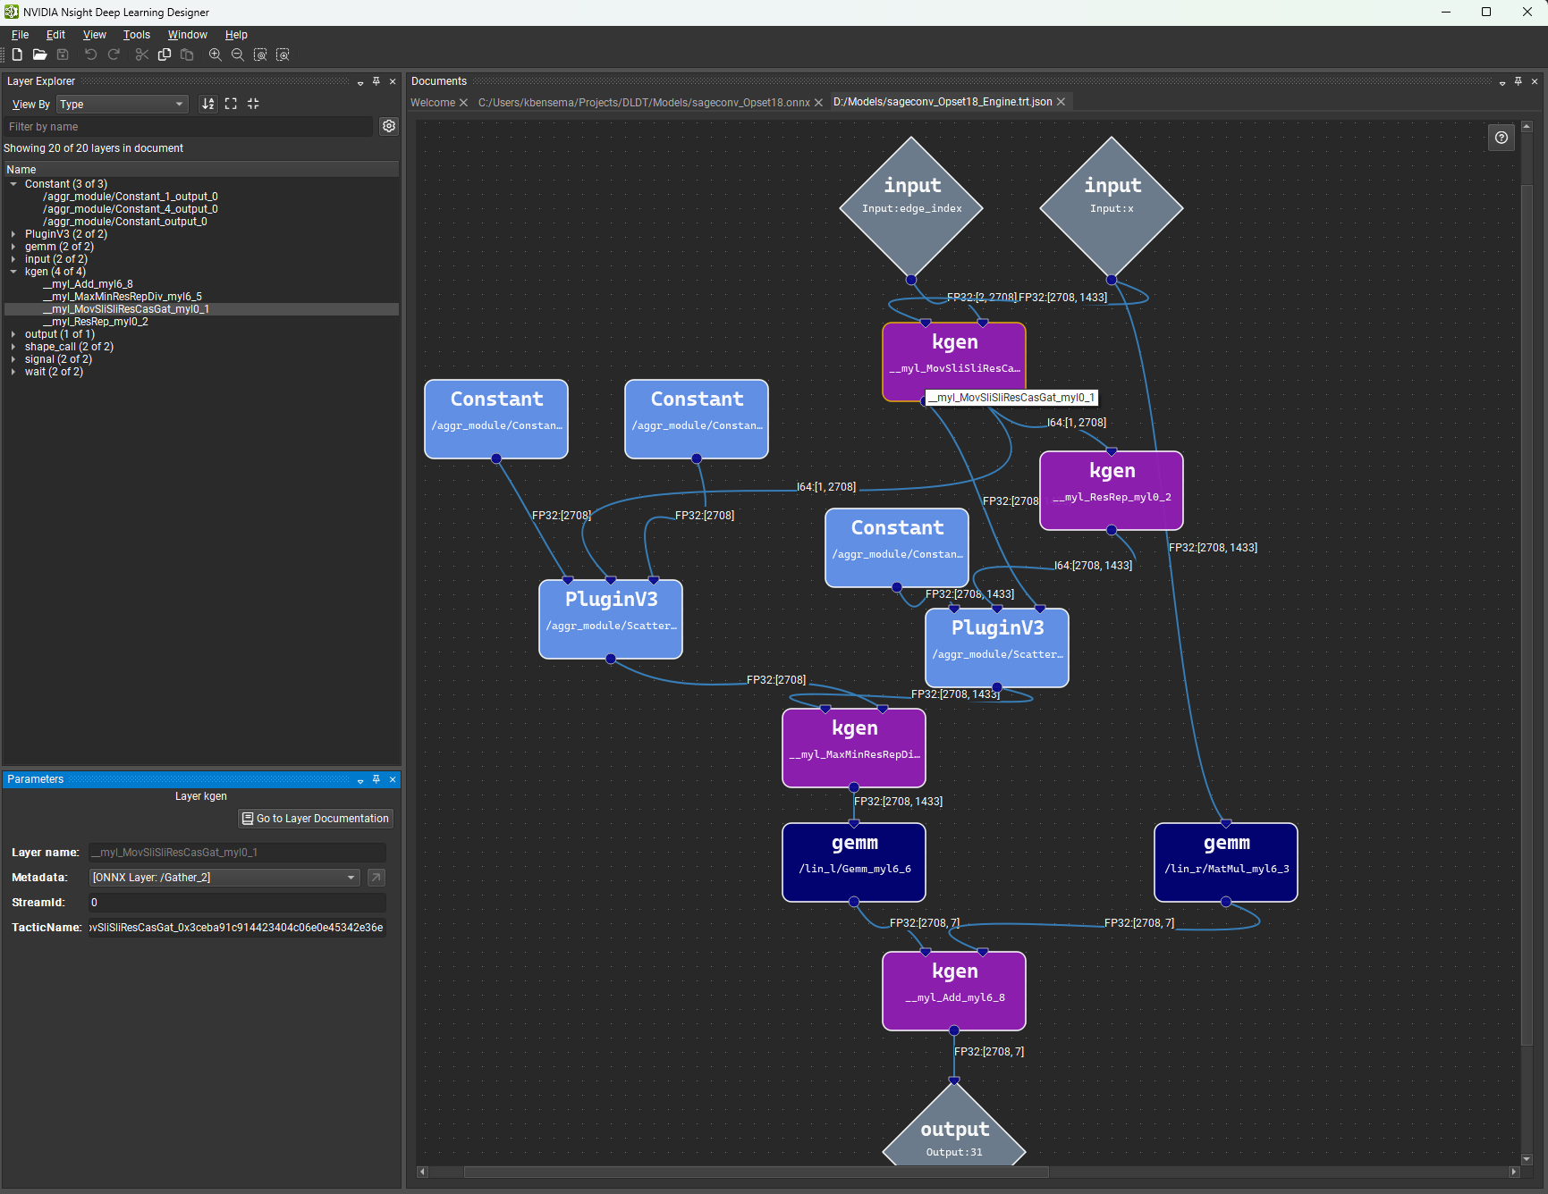Expand the input group
Image resolution: width=1548 pixels, height=1194 pixels.
tap(13, 259)
